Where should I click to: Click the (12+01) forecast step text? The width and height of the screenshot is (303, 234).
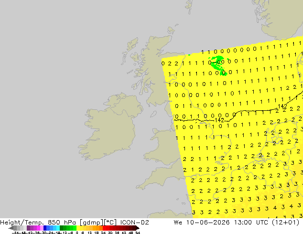coord(286,223)
